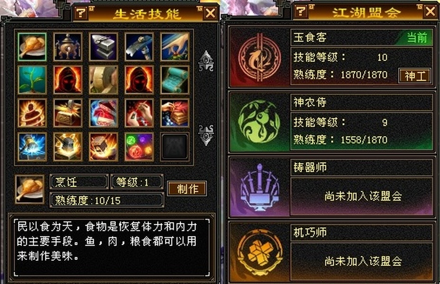Click the up arrow in skill list
440x284 pixels.
click(206, 61)
